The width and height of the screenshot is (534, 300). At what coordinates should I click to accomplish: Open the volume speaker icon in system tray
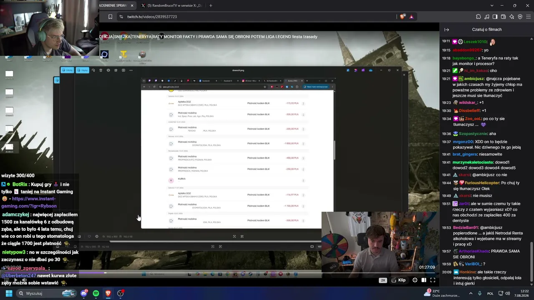point(509,293)
